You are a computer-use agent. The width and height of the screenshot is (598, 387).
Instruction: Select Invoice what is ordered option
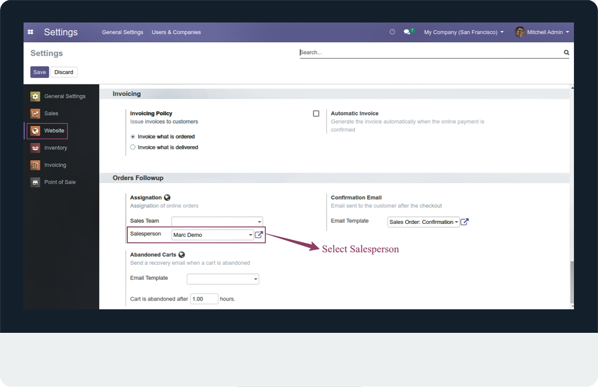(133, 136)
